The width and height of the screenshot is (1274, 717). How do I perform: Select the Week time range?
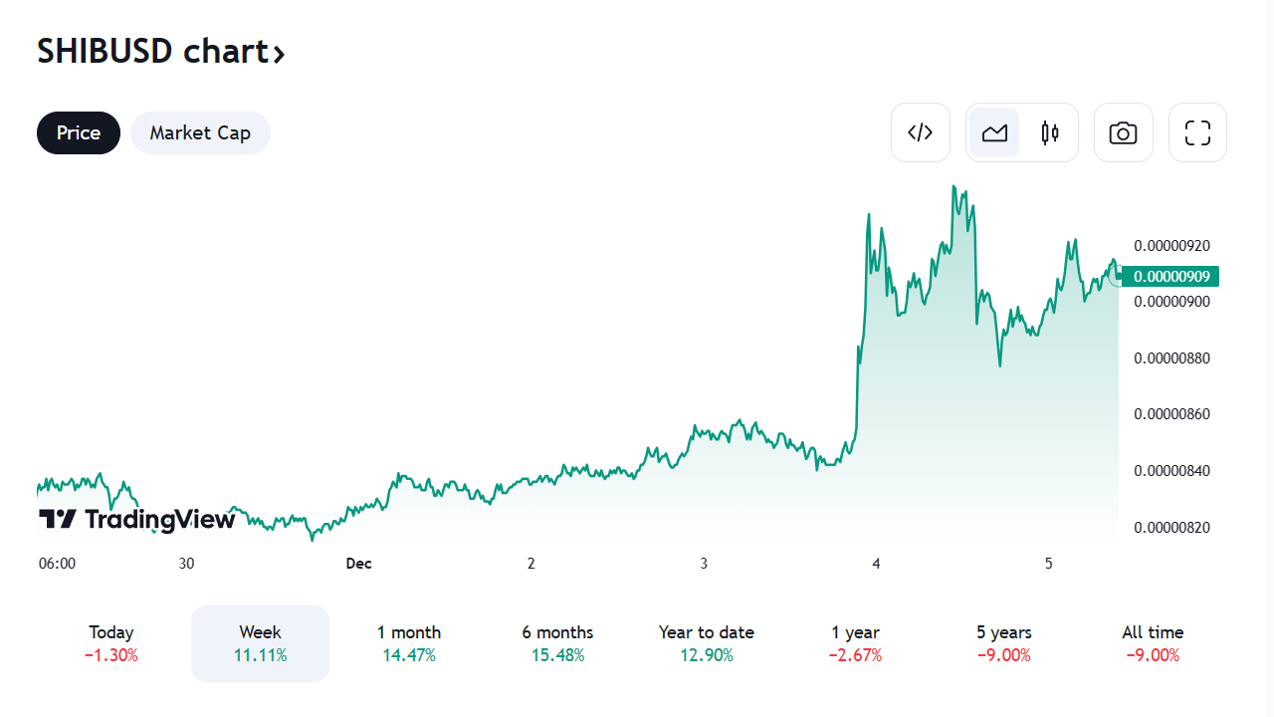pyautogui.click(x=260, y=643)
